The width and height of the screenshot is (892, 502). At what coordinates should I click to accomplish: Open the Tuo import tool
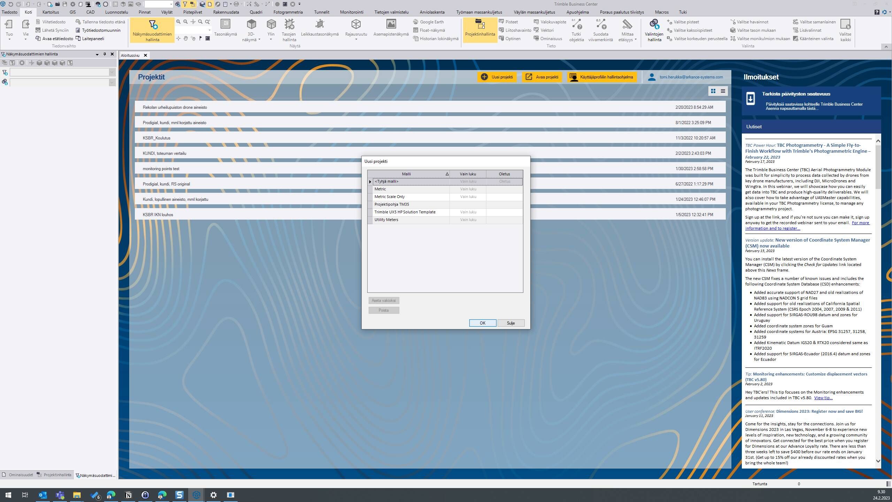[x=9, y=29]
